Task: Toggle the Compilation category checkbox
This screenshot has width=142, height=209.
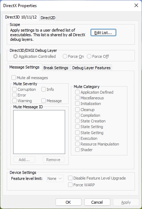Action: click(88, 115)
